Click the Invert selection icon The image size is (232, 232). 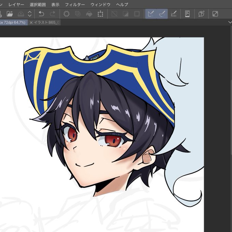pos(126,14)
